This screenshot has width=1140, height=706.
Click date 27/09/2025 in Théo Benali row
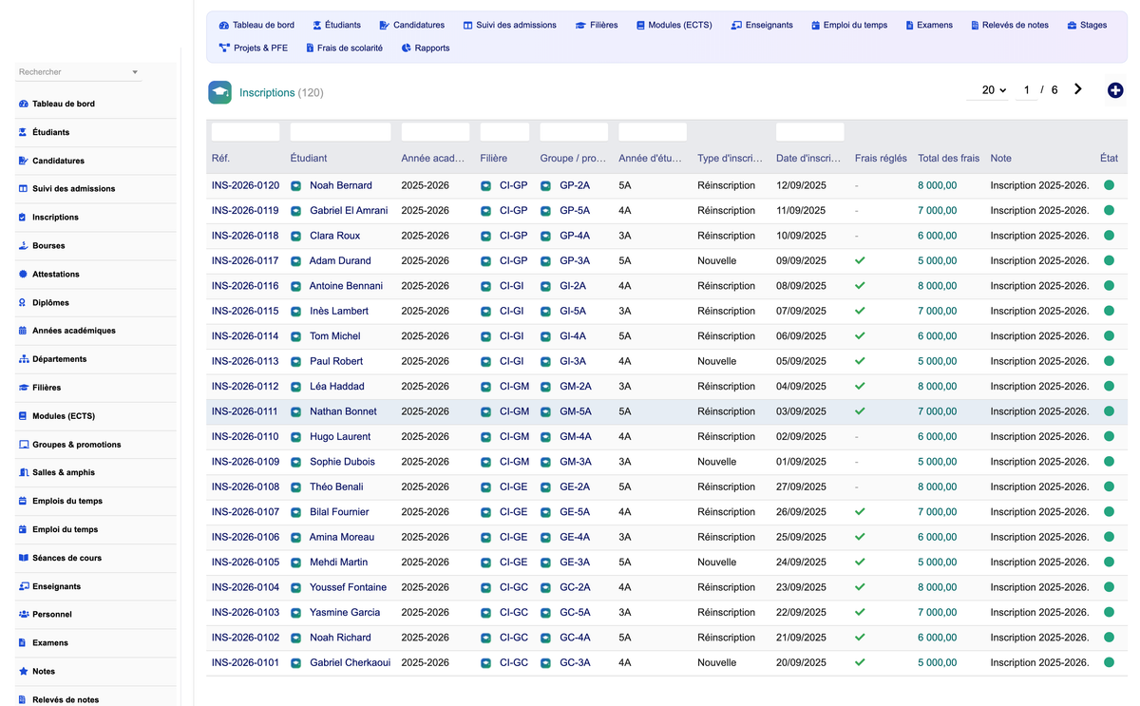click(801, 487)
